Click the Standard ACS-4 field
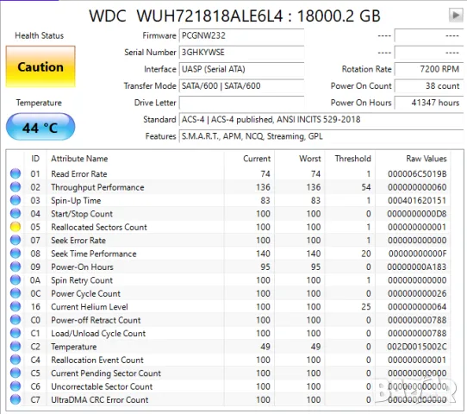The image size is (467, 414). click(x=321, y=120)
